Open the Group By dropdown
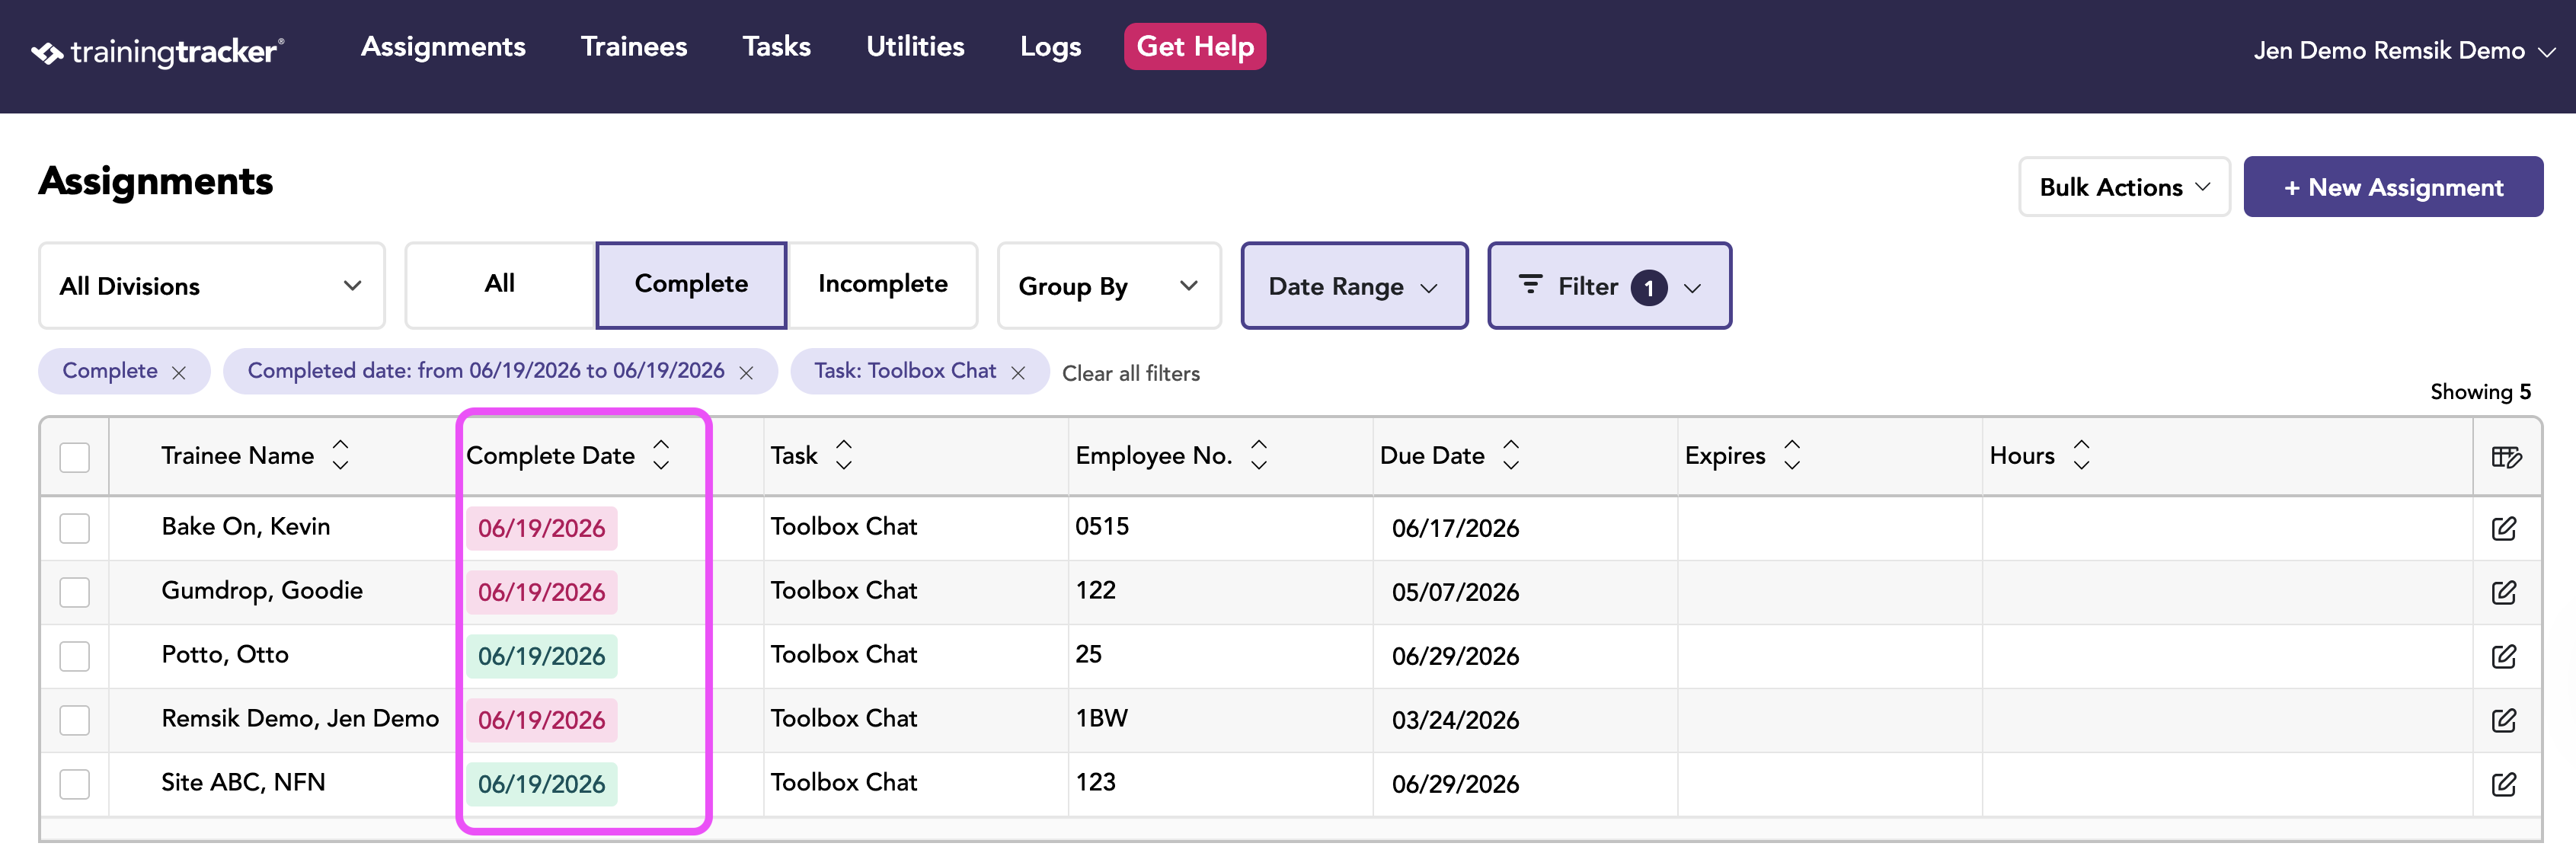Image resolution: width=2576 pixels, height=856 pixels. pos(1109,286)
